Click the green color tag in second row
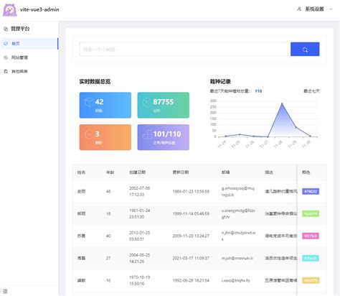This screenshot has height=296, width=340. coord(311,213)
